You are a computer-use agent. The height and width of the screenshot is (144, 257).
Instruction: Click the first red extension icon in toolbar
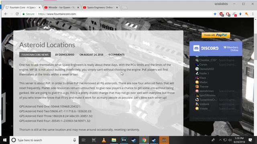click(221, 14)
